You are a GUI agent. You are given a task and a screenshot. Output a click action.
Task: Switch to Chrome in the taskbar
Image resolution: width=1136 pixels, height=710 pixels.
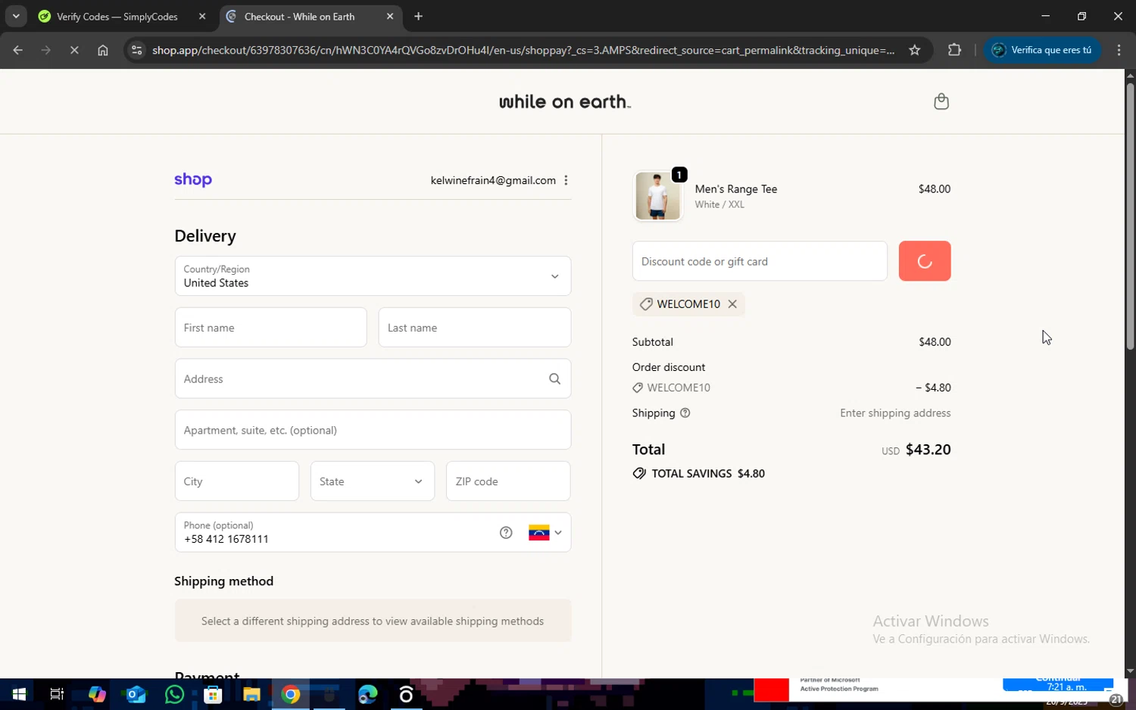[x=291, y=694]
